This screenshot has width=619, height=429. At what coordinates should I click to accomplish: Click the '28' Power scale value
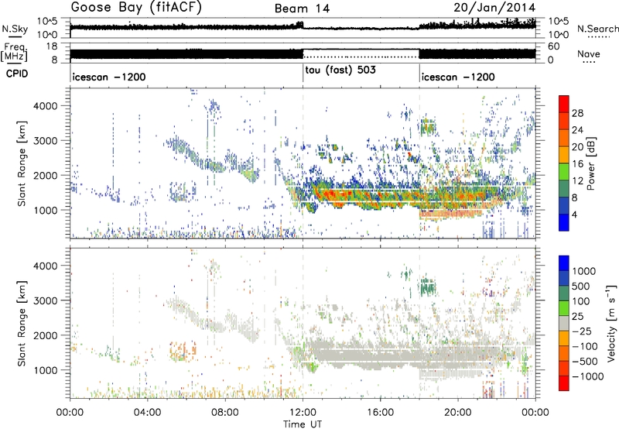coord(577,113)
